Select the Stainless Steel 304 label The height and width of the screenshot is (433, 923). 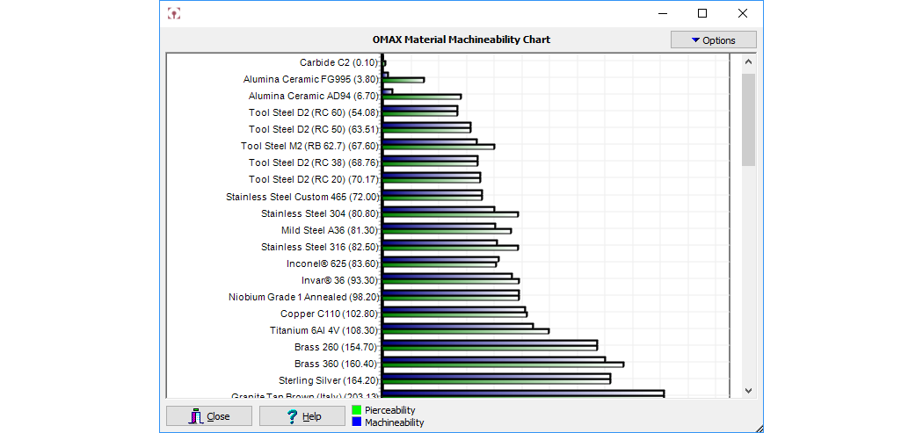click(319, 213)
